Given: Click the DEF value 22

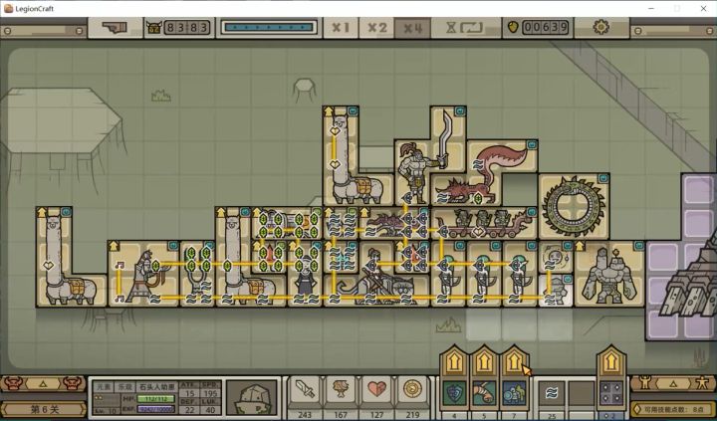Looking at the screenshot, I should (190, 411).
